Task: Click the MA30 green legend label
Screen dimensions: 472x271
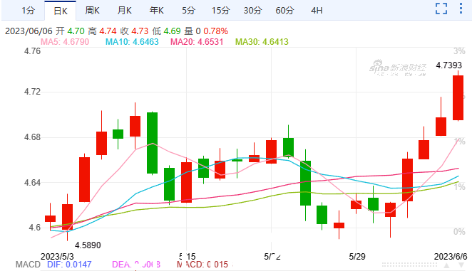Action: [x=262, y=42]
